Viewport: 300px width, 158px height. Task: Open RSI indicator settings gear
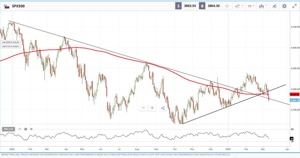click(x=26, y=129)
